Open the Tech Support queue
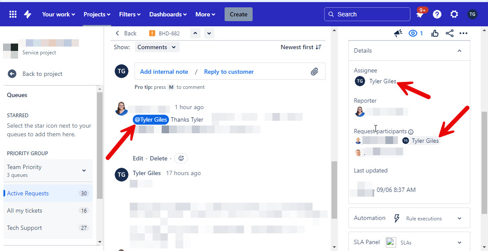Image resolution: width=488 pixels, height=251 pixels. (48, 228)
